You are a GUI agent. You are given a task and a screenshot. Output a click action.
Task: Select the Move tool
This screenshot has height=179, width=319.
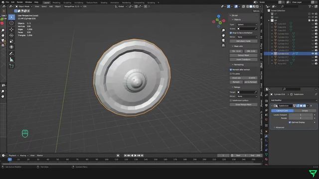pos(11,30)
